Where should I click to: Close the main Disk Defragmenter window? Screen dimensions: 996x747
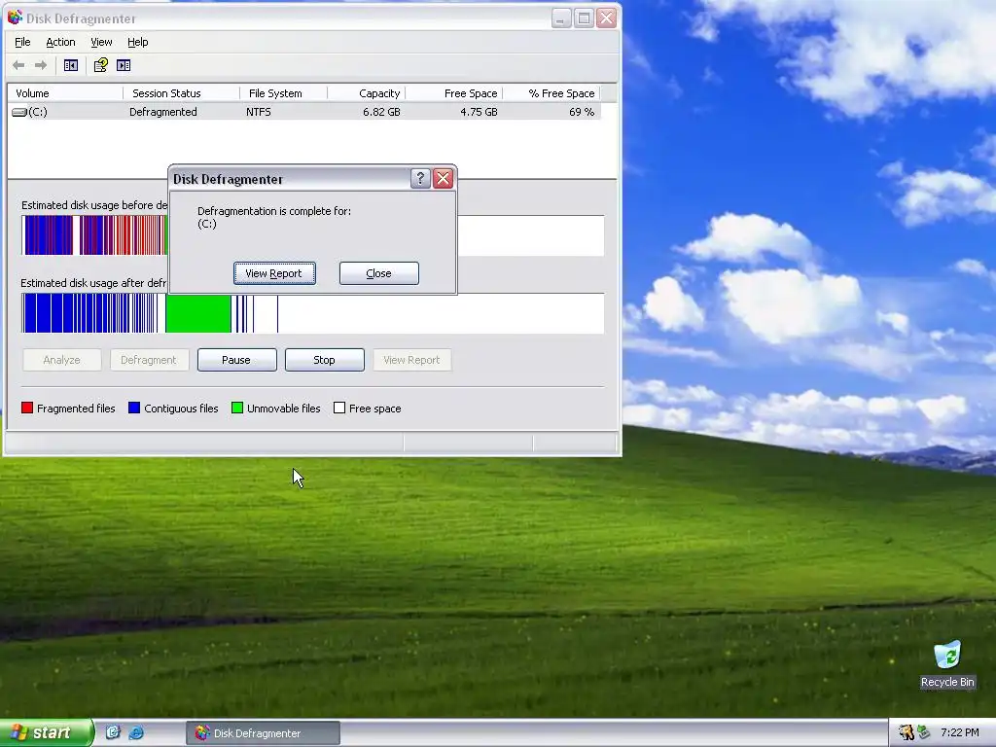point(607,18)
